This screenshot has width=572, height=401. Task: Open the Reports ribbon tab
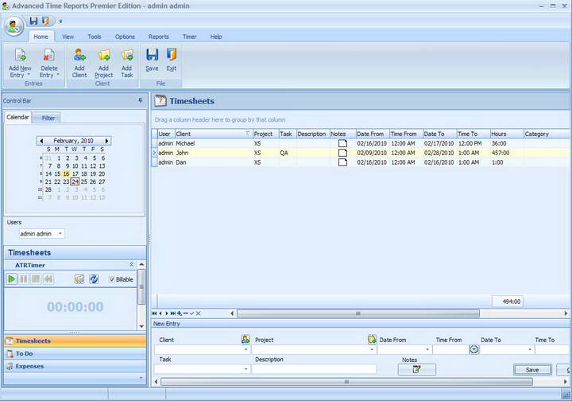(x=158, y=37)
